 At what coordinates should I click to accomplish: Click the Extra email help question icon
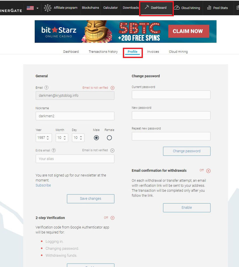click(54, 150)
